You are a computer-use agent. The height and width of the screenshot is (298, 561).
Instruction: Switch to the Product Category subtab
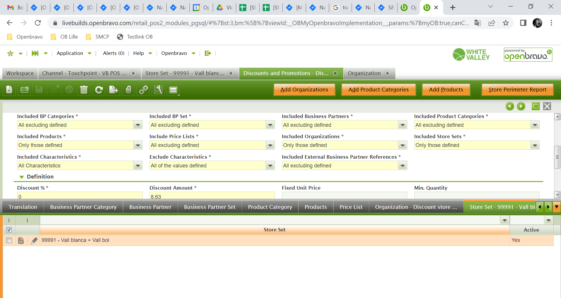pyautogui.click(x=270, y=207)
